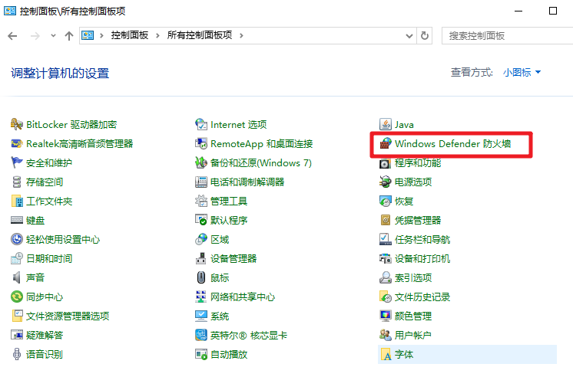Image resolution: width=573 pixels, height=377 pixels.
Task: Open the 英特尔 核芯显卡 icon
Action: 201,335
